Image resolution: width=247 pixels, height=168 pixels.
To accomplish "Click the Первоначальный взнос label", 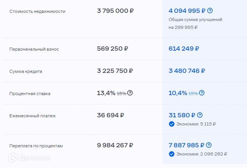I will tap(34, 49).
